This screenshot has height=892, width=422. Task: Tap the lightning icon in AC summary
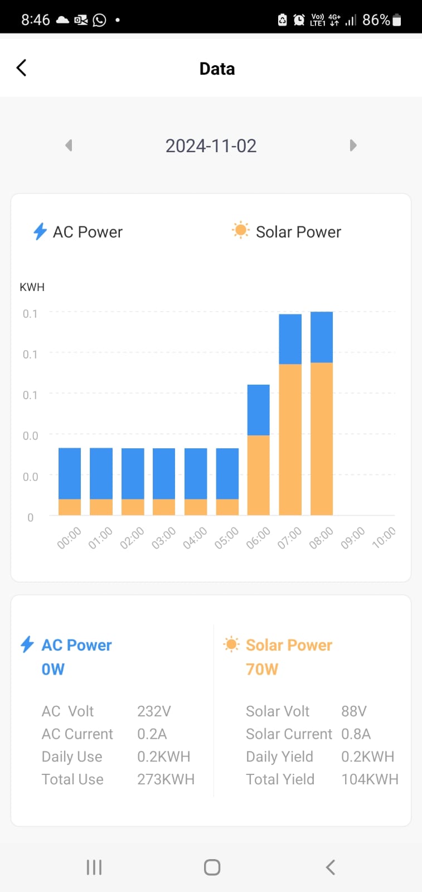[x=27, y=644]
